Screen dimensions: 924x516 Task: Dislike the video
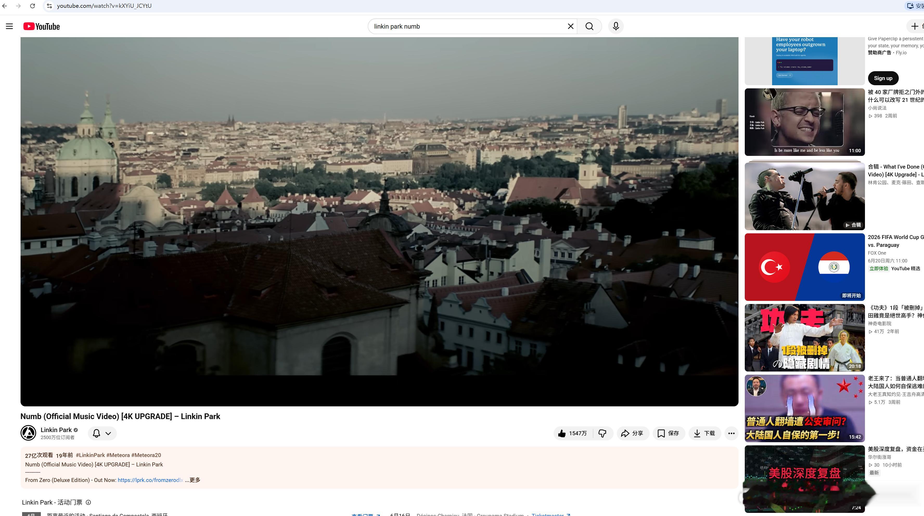[603, 433]
